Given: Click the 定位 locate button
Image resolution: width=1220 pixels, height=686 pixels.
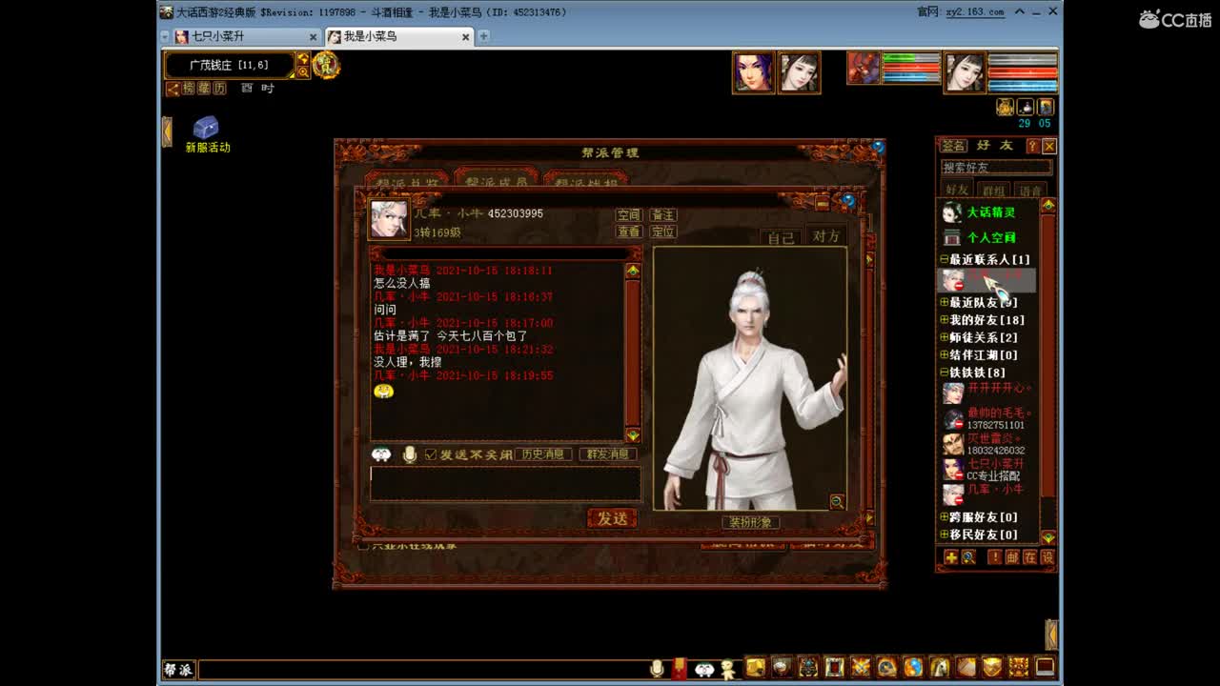Looking at the screenshot, I should [662, 232].
